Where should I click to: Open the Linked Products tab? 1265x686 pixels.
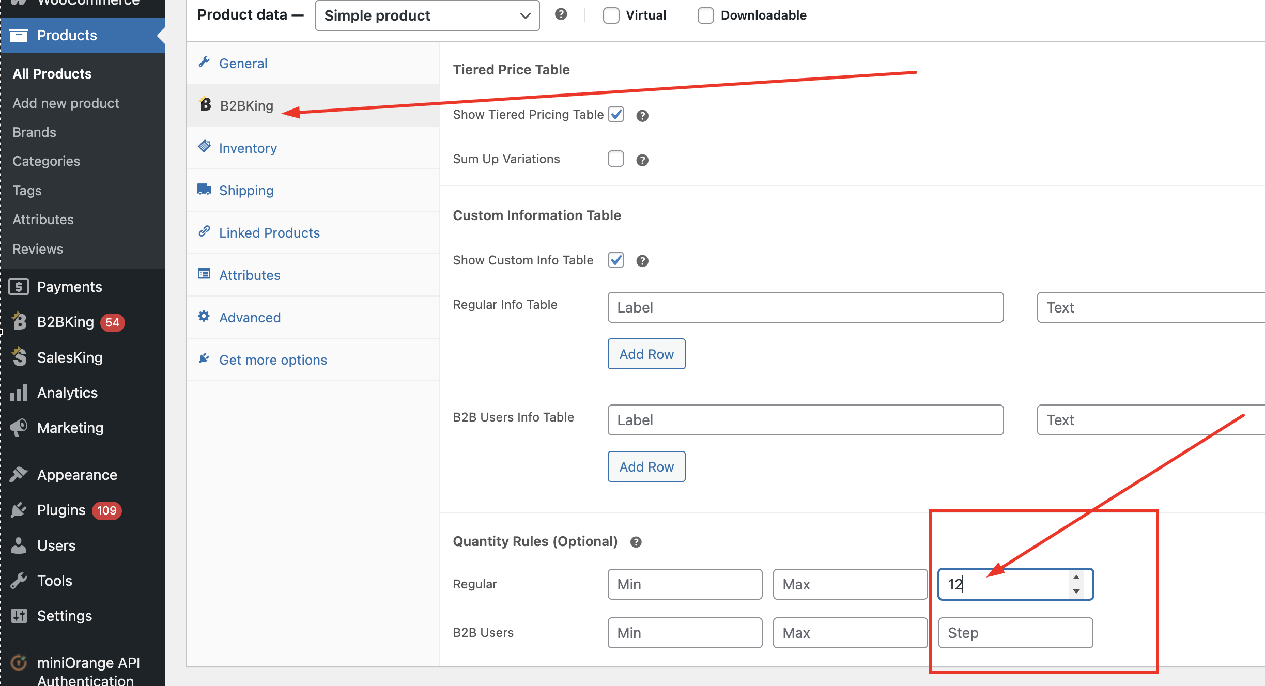pyautogui.click(x=313, y=232)
